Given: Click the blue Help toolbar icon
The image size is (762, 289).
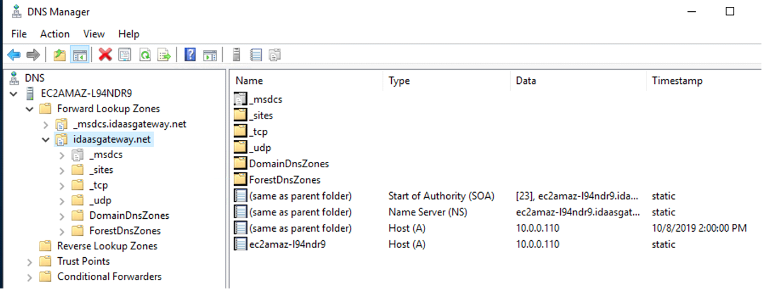Looking at the screenshot, I should [190, 55].
